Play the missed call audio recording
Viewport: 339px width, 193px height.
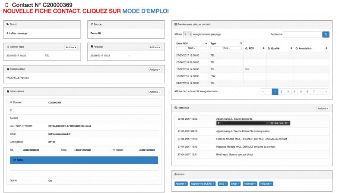219,123
